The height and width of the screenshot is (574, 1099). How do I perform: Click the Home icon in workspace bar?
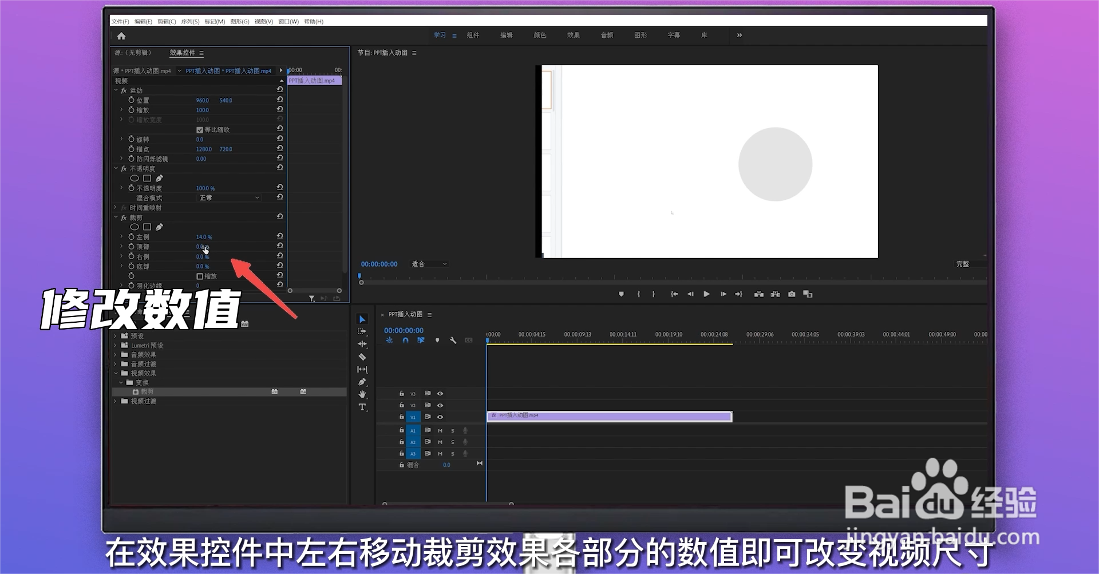[121, 36]
